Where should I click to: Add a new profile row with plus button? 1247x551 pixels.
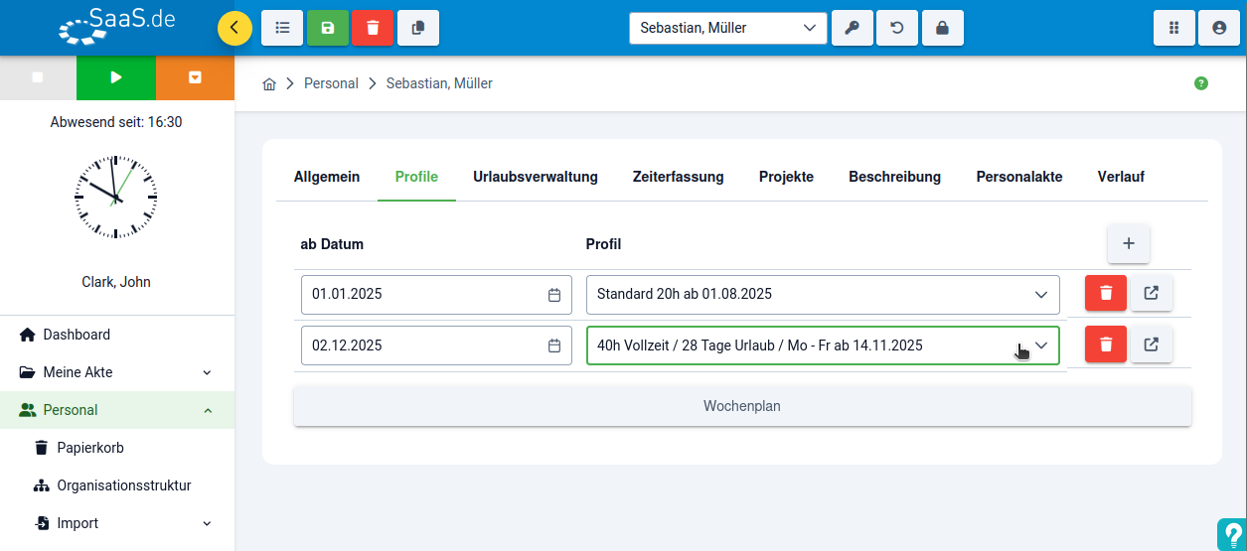point(1129,243)
